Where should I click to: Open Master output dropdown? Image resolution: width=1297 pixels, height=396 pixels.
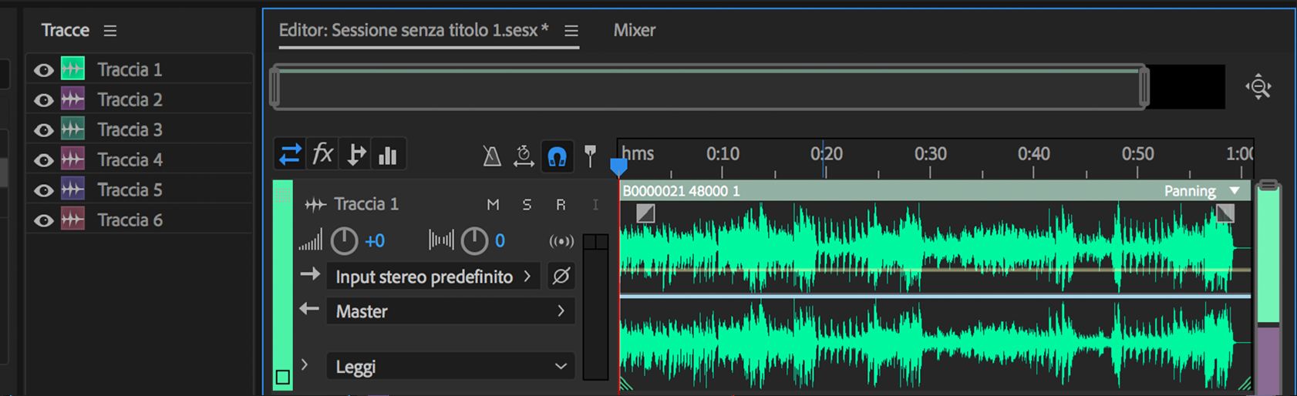(450, 311)
